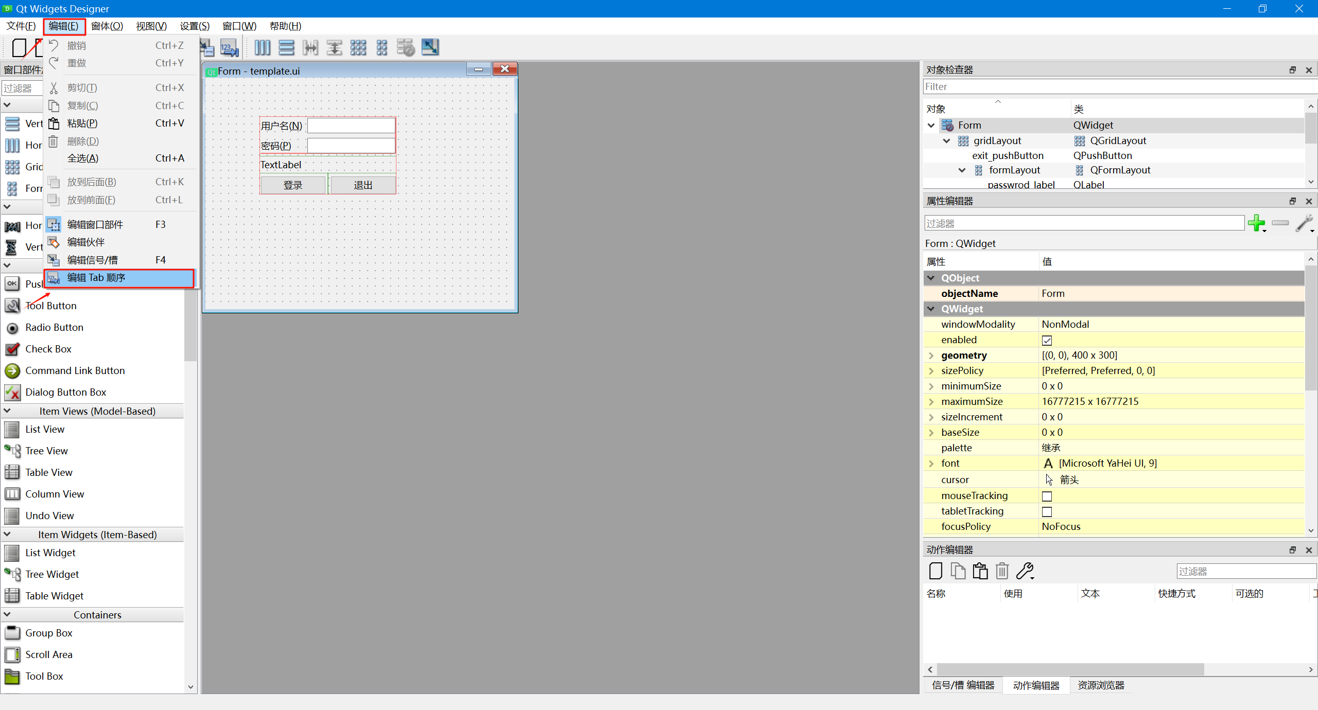Click new action icon in Action Editor
Viewport: 1318px width, 710px height.
pyautogui.click(x=935, y=571)
